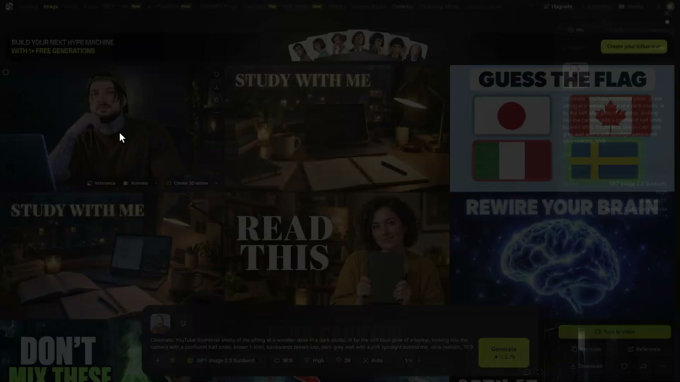Viewport: 680px width, 382px height.
Task: Download the man-at-desk image via the arrow icon
Action: tap(216, 87)
